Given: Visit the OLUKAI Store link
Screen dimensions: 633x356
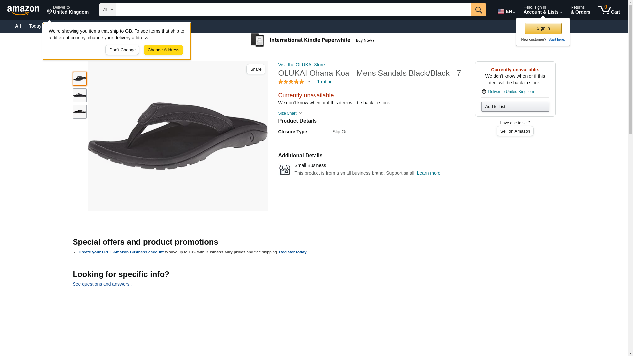Looking at the screenshot, I should tap(301, 65).
